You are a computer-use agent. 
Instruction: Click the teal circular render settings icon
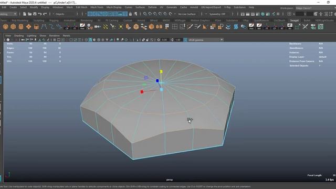[x=263, y=14]
